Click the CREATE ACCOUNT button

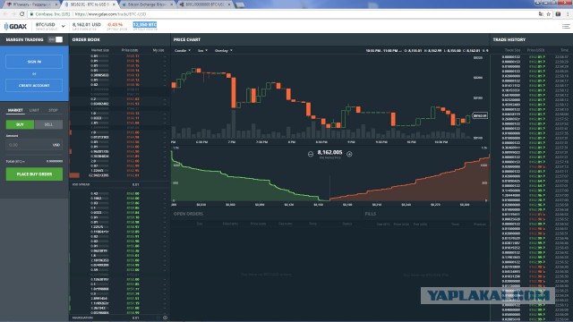[x=34, y=86]
